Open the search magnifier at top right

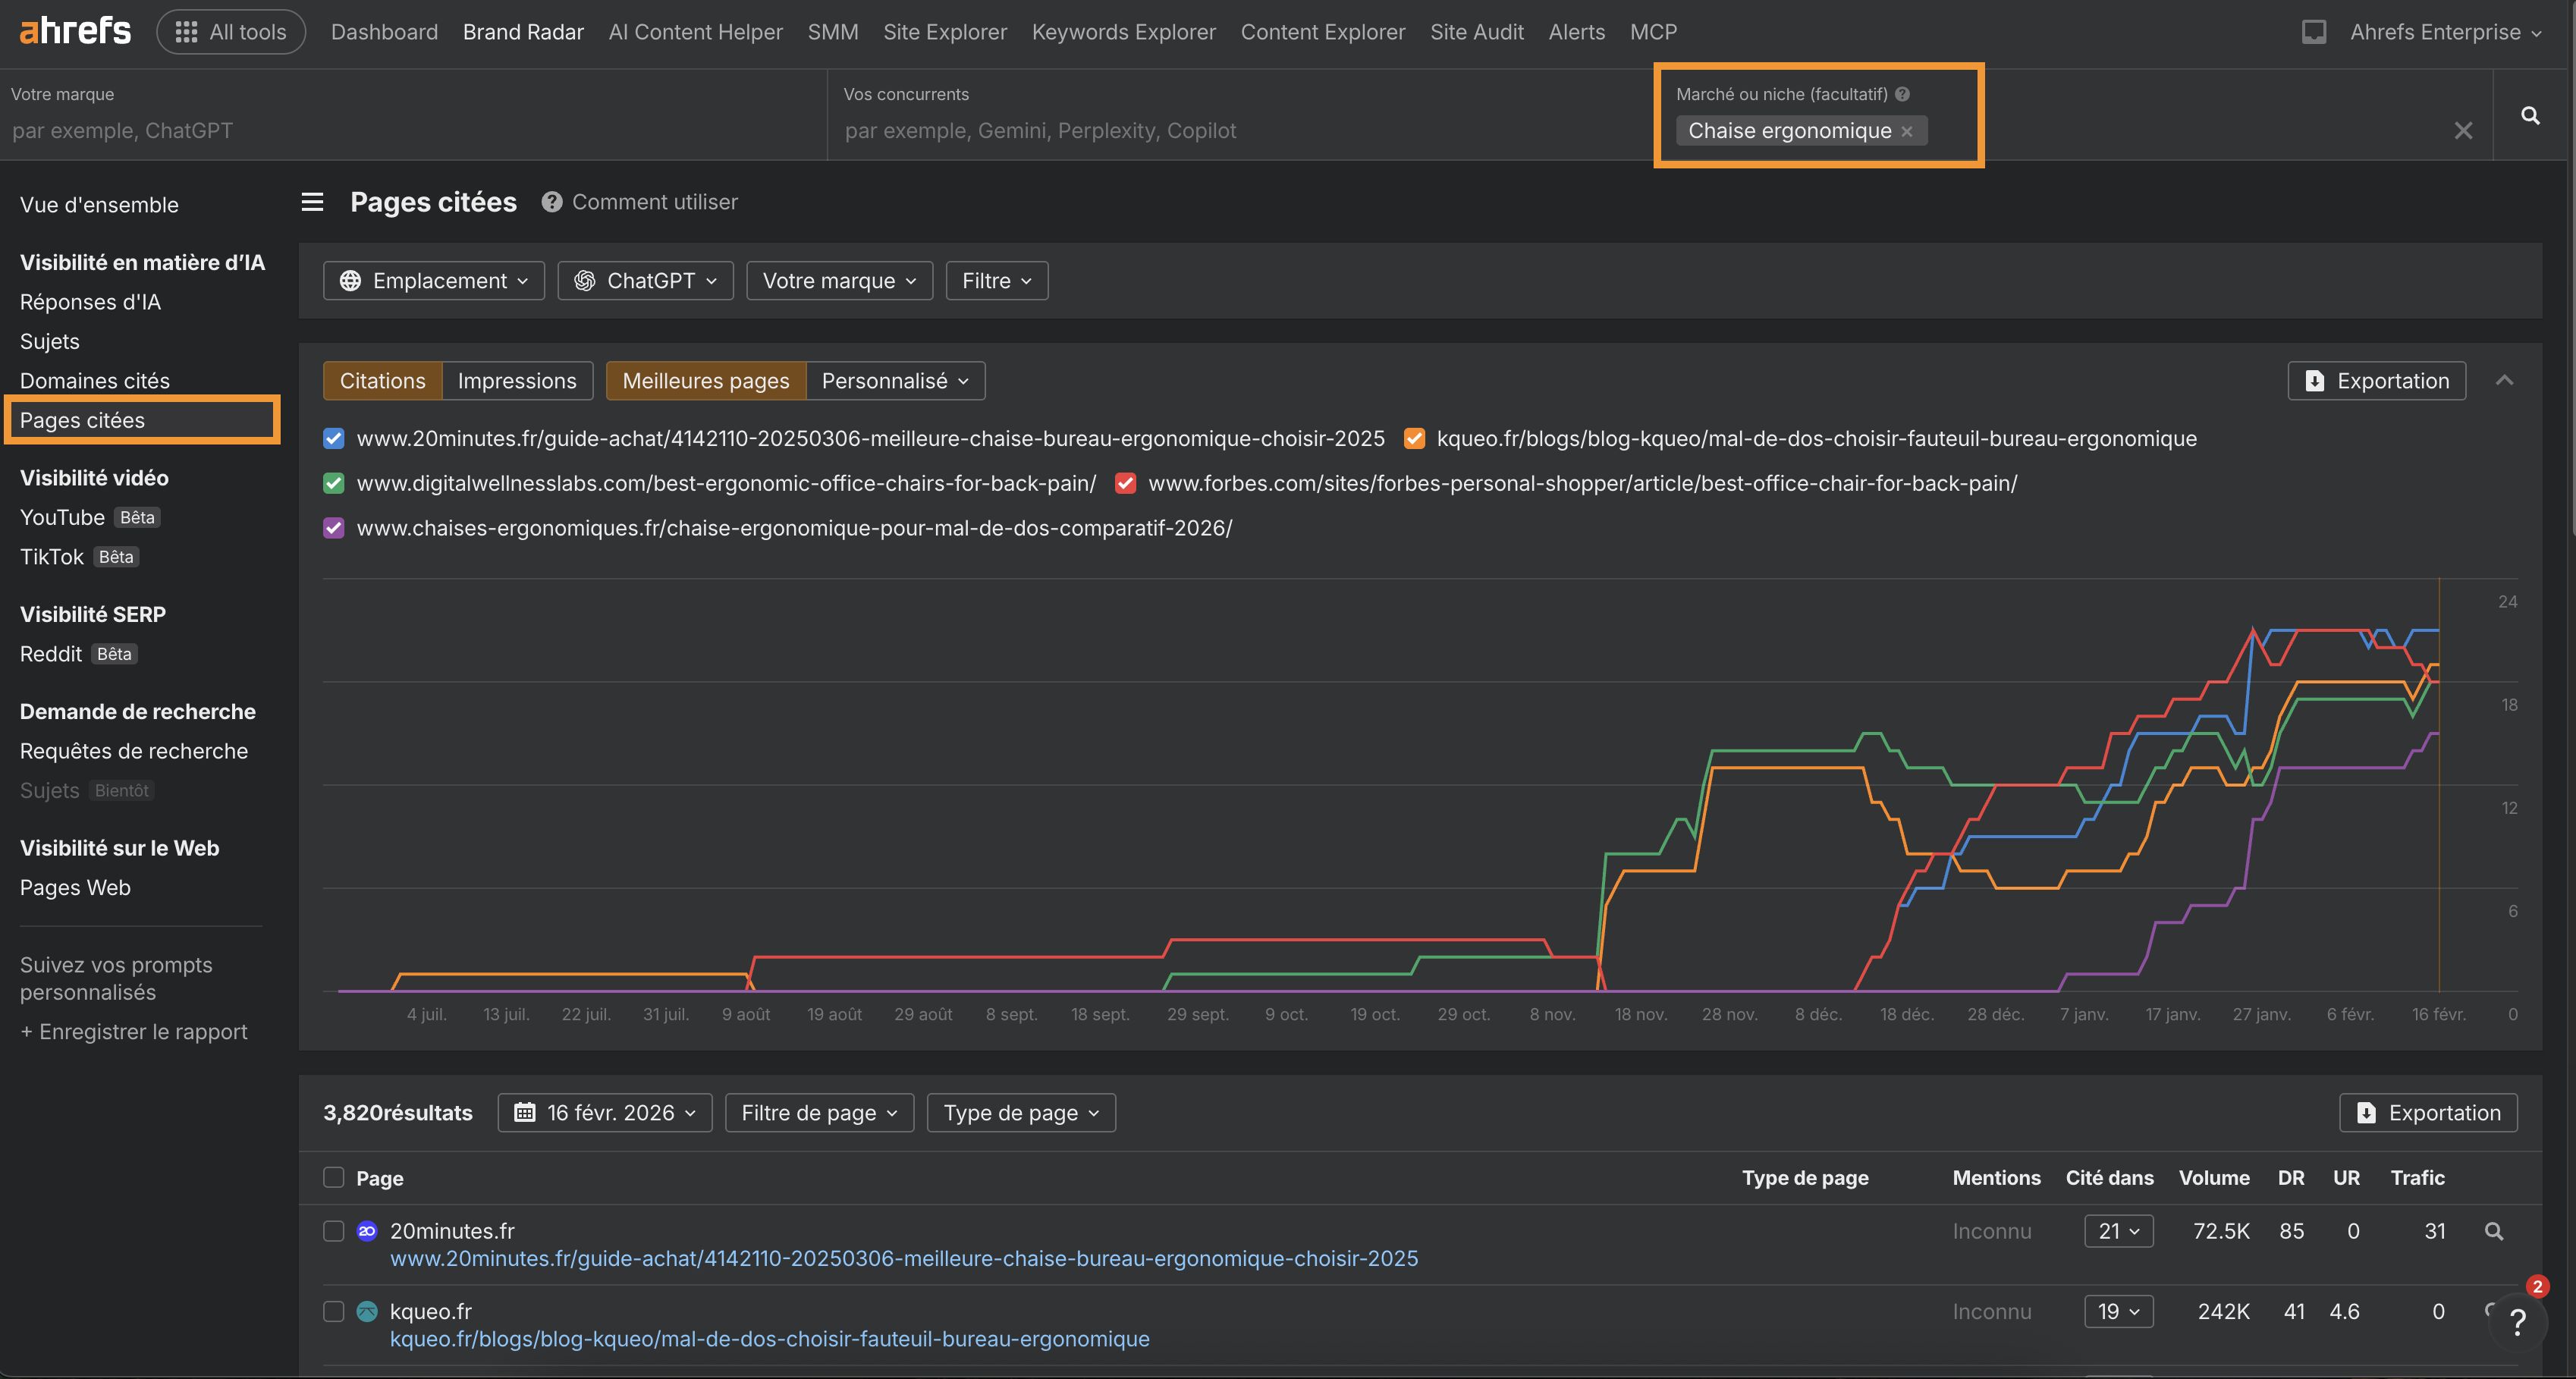[2529, 115]
